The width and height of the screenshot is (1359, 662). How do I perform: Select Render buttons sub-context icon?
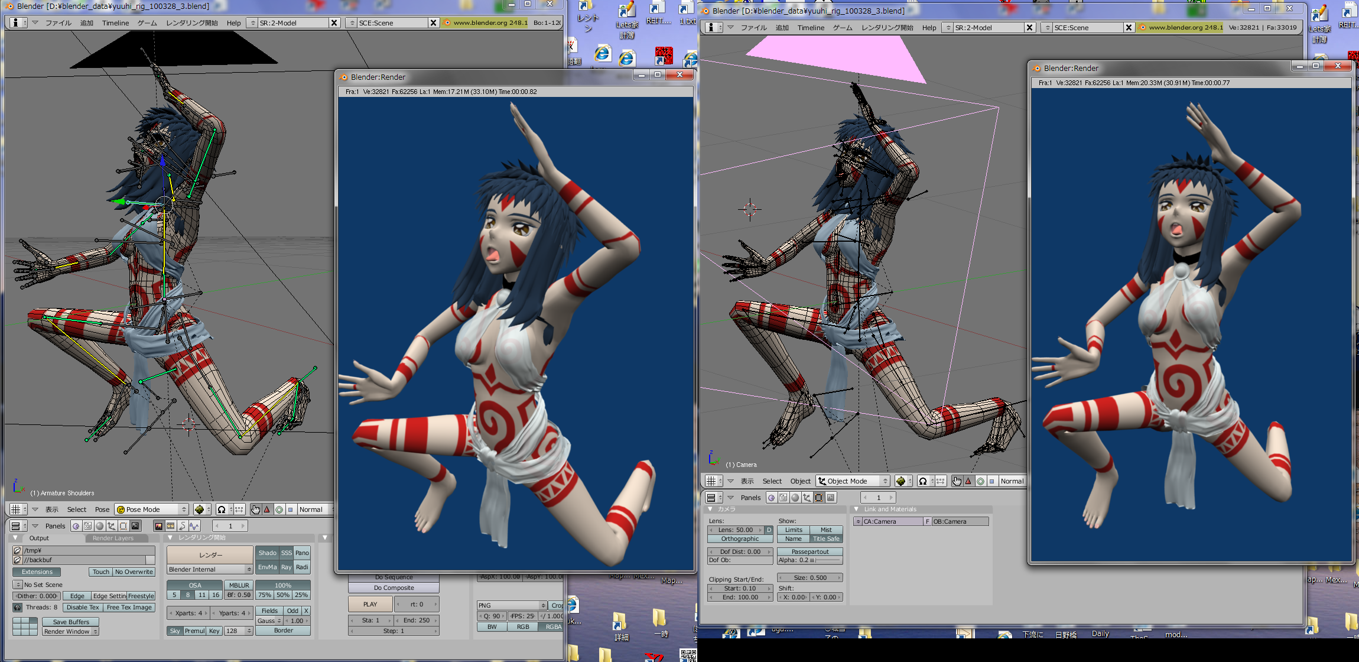(158, 526)
